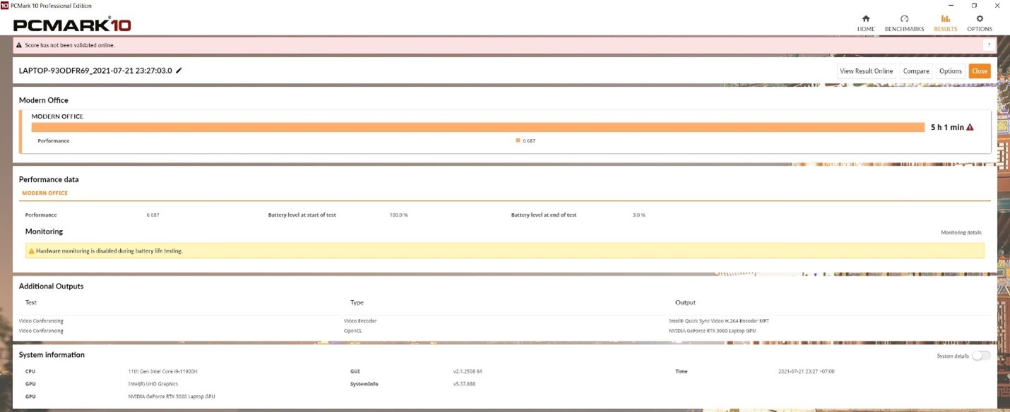Open Monitoring details link
Viewport: 1010px width, 412px height.
961,233
